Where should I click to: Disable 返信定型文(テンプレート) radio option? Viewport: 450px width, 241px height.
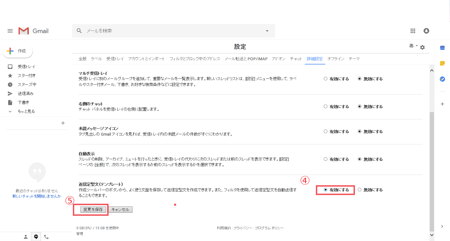point(359,190)
